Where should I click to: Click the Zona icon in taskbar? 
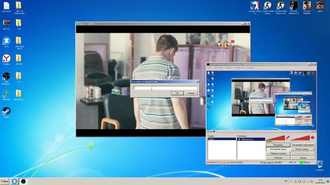click(x=14, y=181)
